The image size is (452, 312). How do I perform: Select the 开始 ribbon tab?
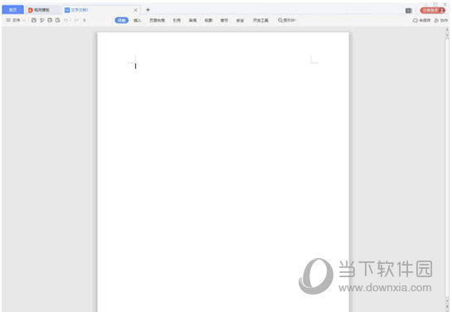click(x=122, y=20)
